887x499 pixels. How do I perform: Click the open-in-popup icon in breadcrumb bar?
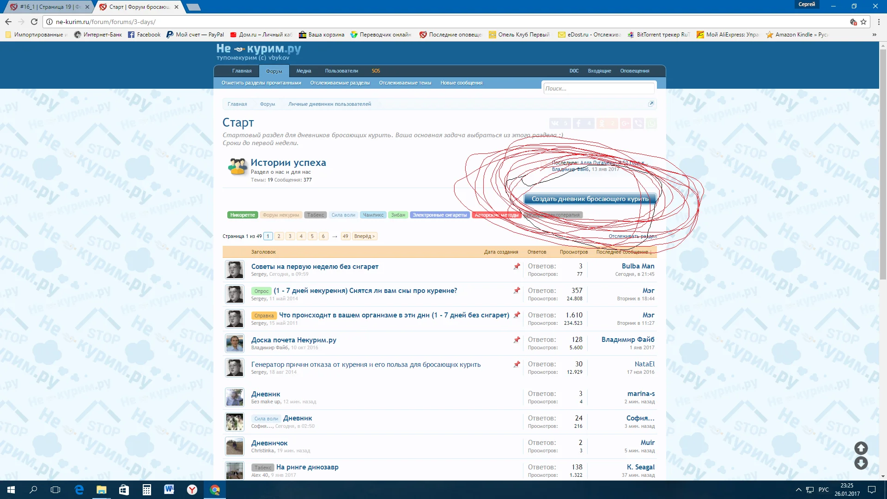pos(651,104)
